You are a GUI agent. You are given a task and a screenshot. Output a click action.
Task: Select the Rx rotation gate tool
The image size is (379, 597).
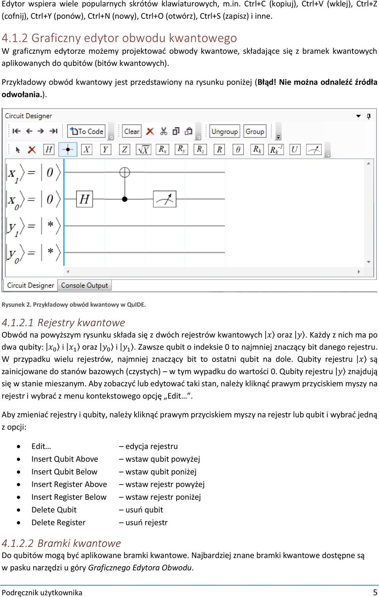tap(162, 150)
